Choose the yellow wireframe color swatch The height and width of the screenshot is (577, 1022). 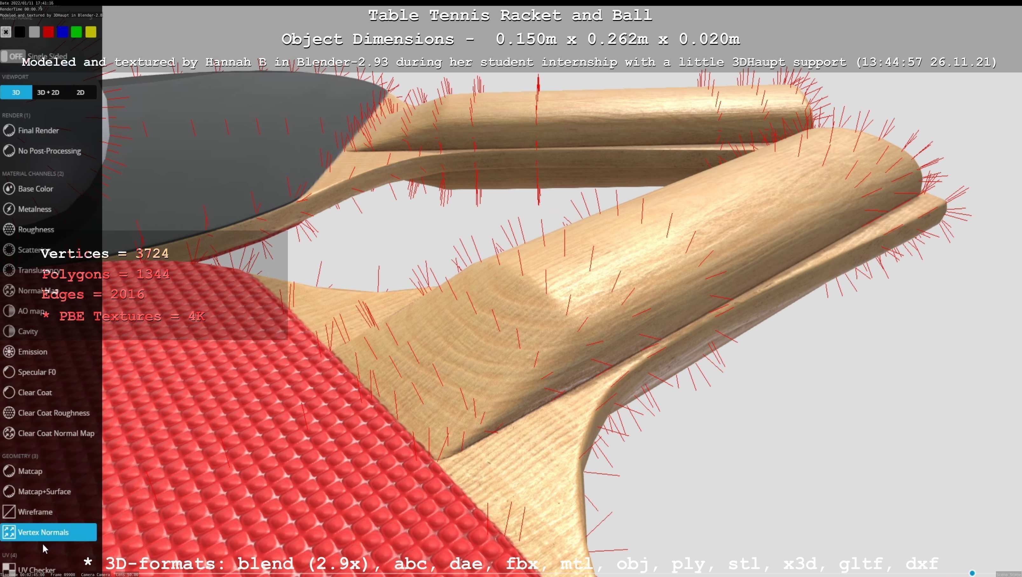(x=91, y=32)
